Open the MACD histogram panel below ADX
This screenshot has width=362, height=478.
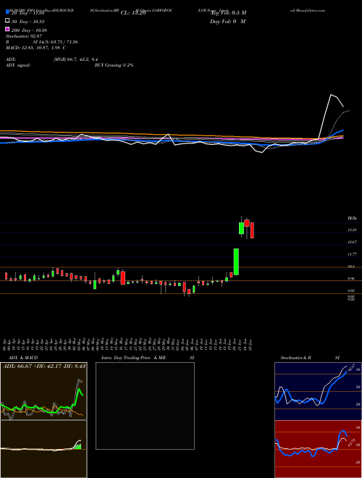pos(43,449)
